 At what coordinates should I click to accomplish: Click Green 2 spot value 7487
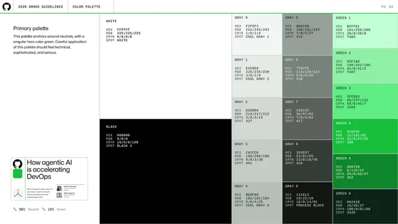point(351,72)
